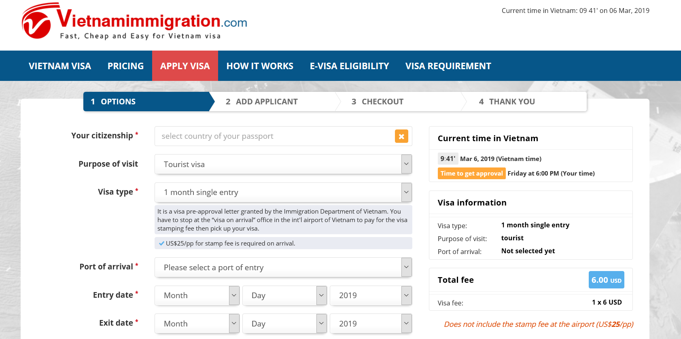The width and height of the screenshot is (681, 339).
Task: Click the 6.00 USD total fee badge
Action: [x=606, y=280]
